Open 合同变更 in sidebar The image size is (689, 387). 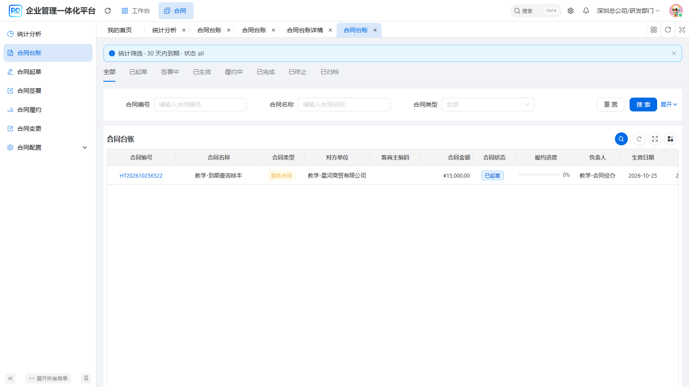48,129
